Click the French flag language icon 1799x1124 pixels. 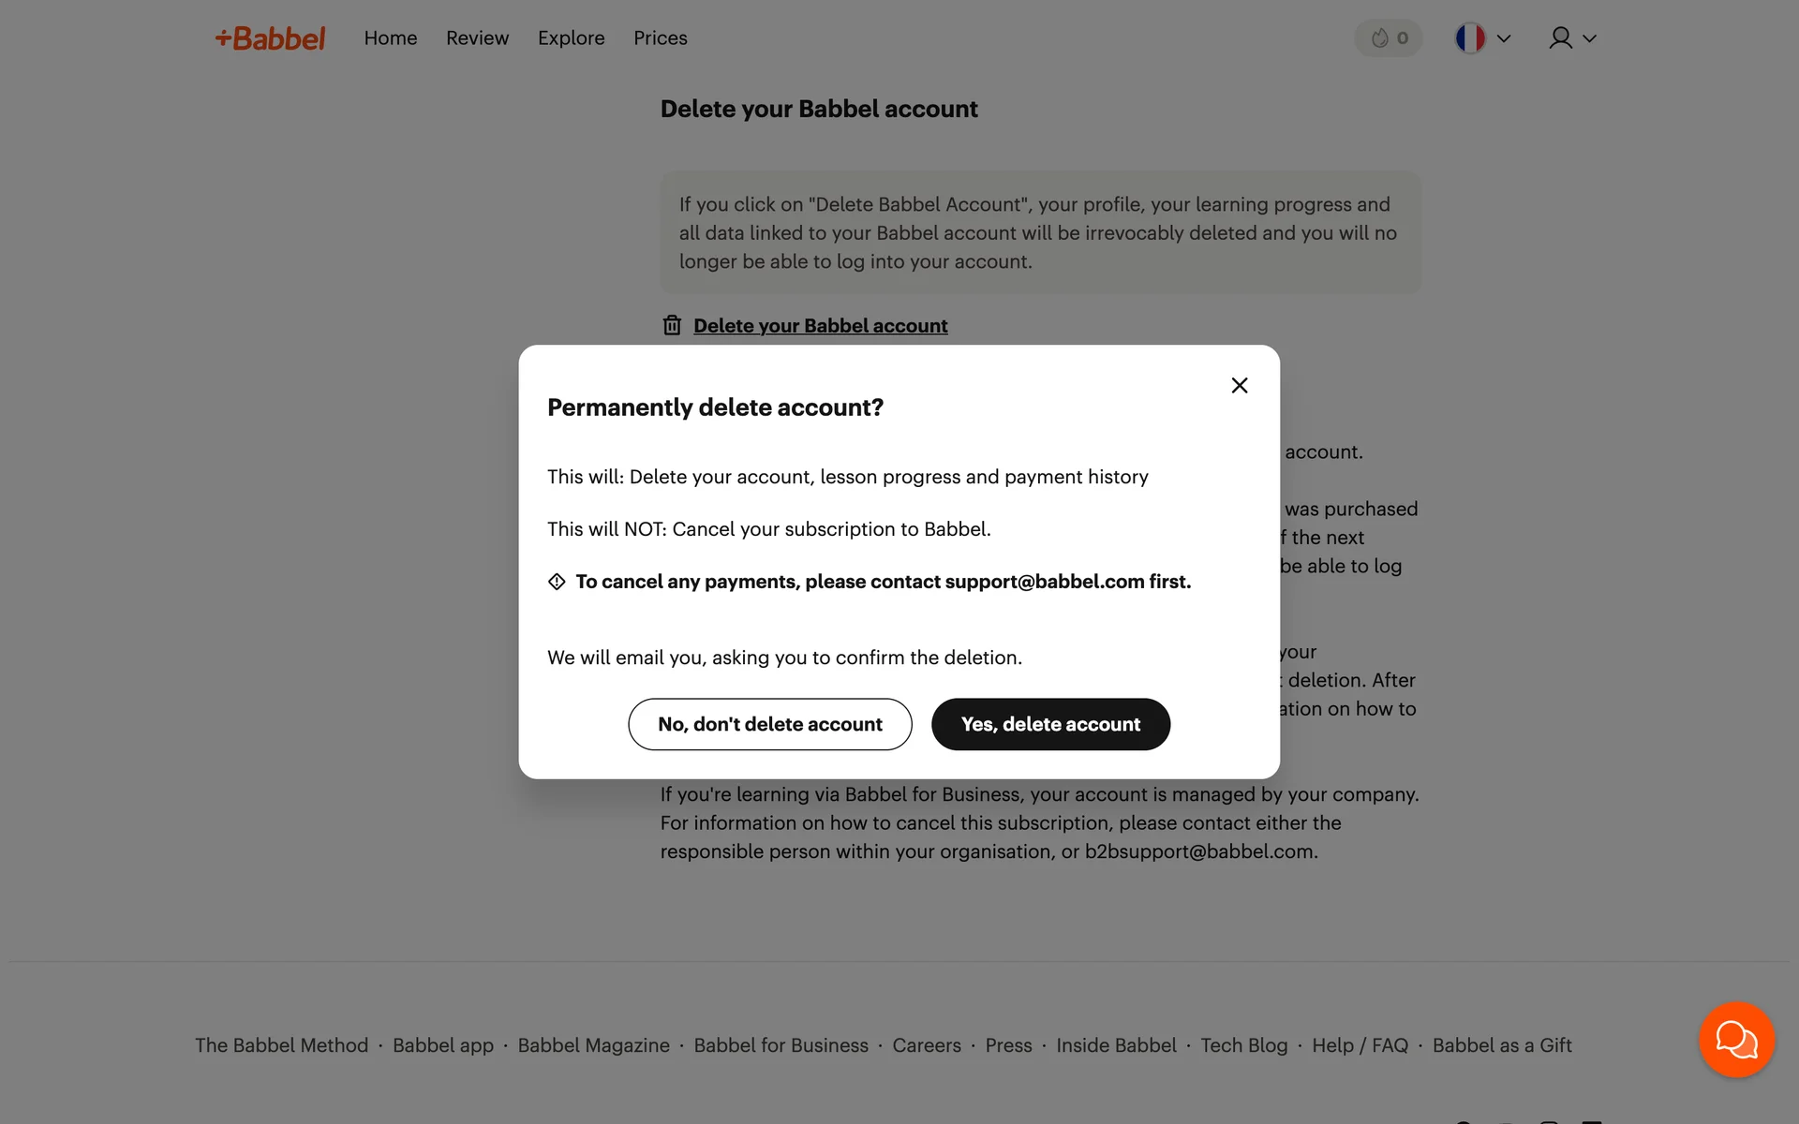click(x=1469, y=38)
